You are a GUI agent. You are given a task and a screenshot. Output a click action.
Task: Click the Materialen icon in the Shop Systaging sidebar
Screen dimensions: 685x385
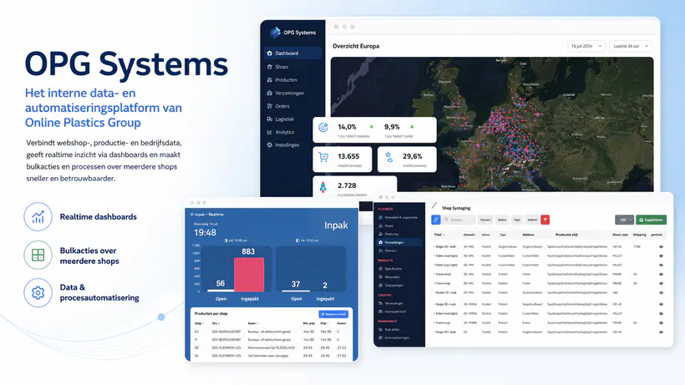tap(380, 277)
